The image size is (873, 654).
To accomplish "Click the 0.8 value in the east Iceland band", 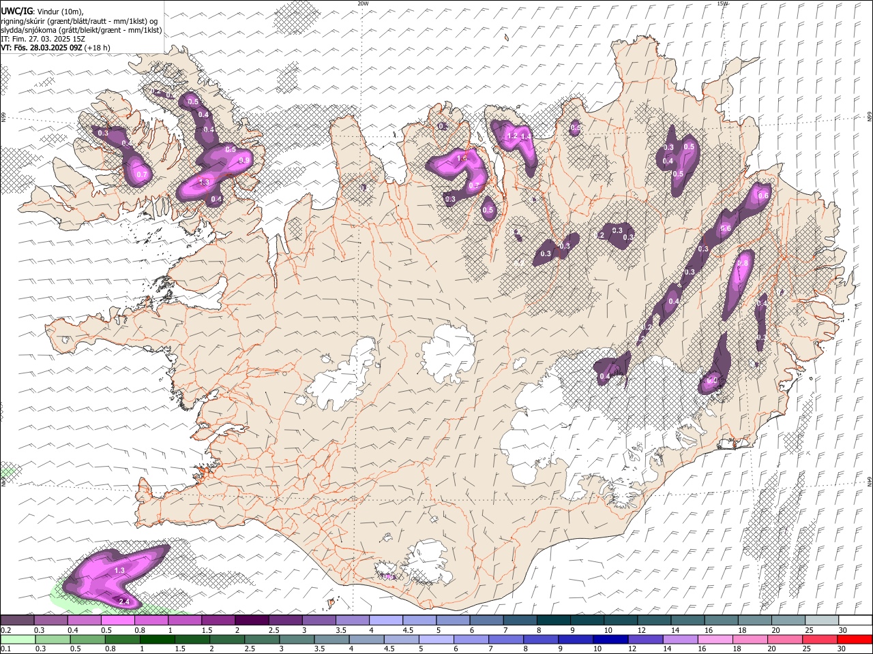I will [743, 263].
